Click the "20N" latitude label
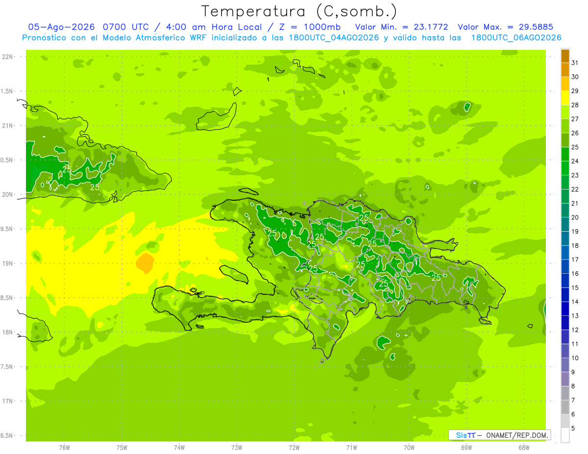The width and height of the screenshot is (588, 454). (8, 195)
